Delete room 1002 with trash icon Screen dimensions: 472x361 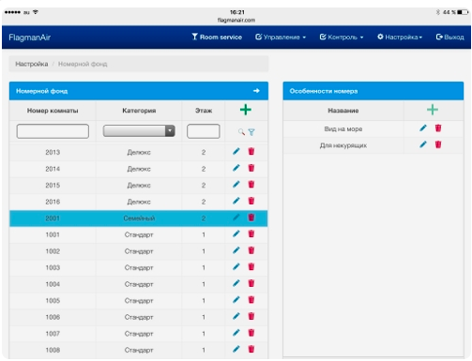pyautogui.click(x=251, y=250)
